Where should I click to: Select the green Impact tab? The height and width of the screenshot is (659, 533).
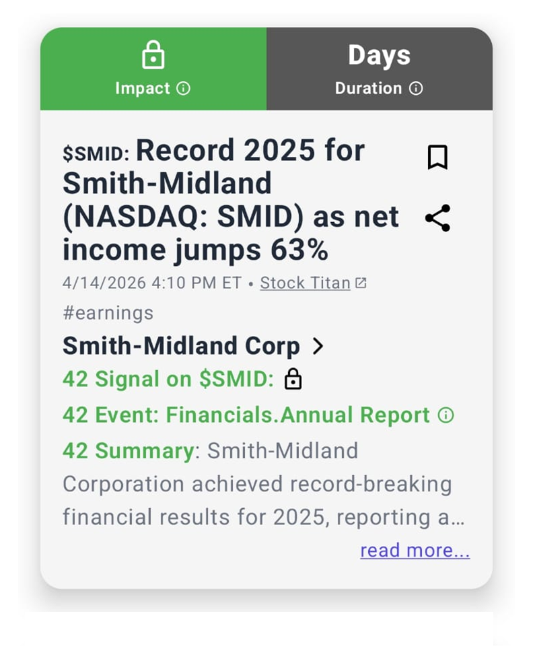tap(153, 69)
